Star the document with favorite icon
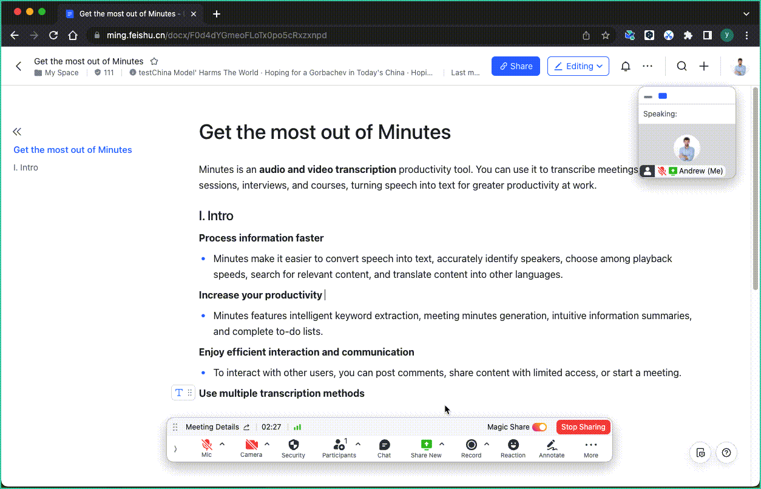 [154, 61]
